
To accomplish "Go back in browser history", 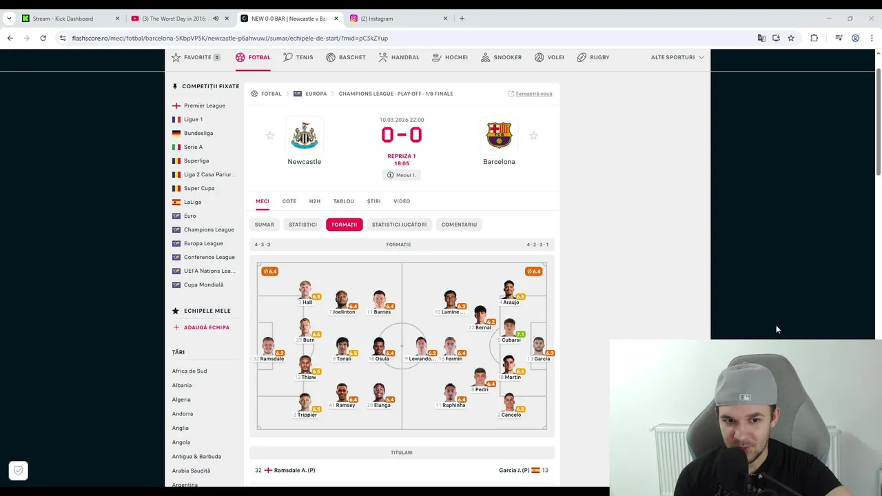I will pyautogui.click(x=10, y=38).
